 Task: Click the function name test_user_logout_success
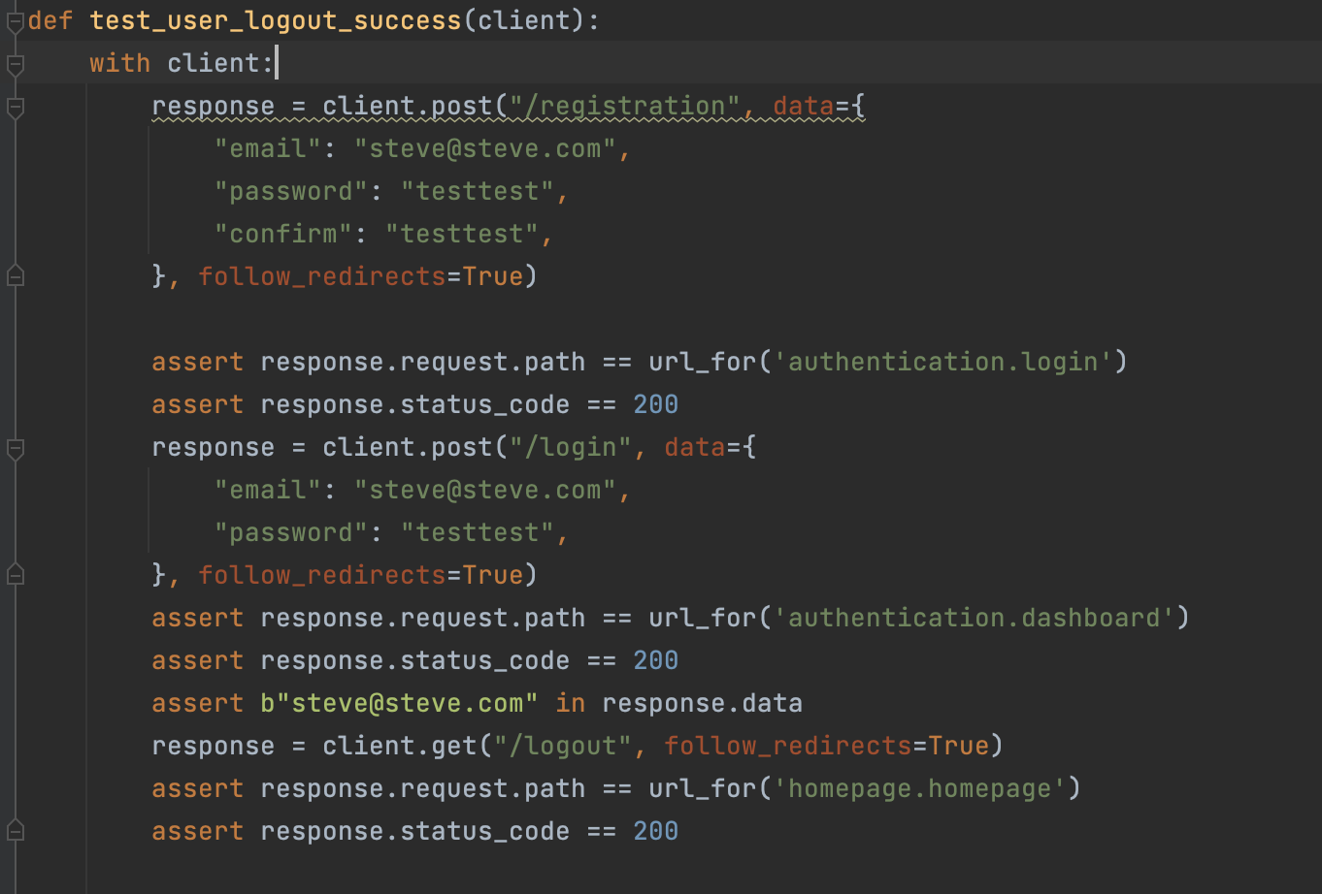pos(276,21)
